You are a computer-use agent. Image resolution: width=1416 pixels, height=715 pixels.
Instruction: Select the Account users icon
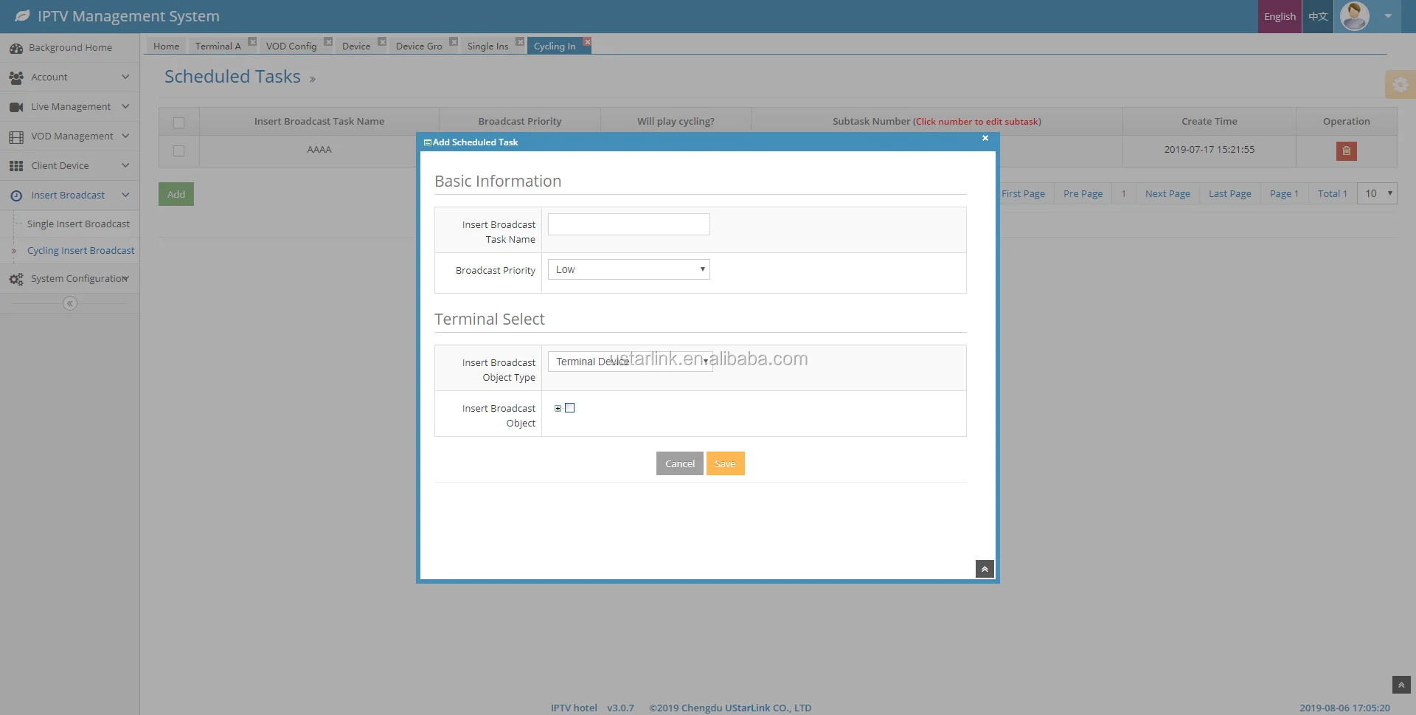[x=16, y=77]
